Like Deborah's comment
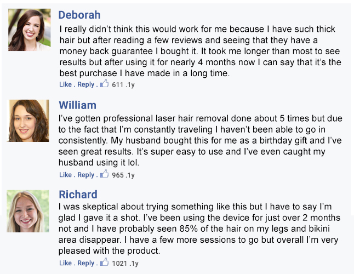The width and height of the screenshot is (354, 274). (65, 84)
